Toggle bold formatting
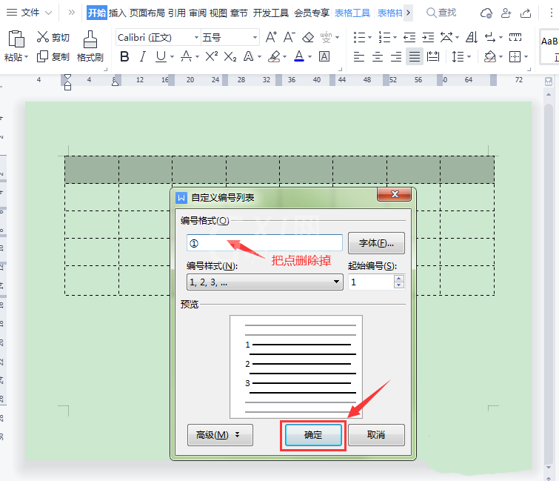 pos(124,56)
